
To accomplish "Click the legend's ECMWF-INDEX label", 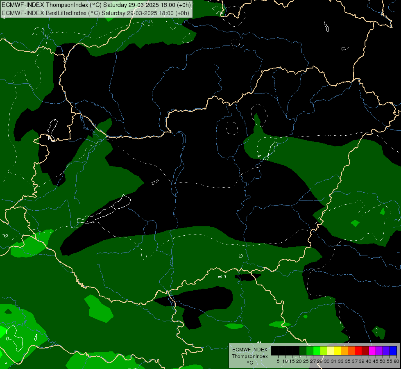I will tap(250, 350).
